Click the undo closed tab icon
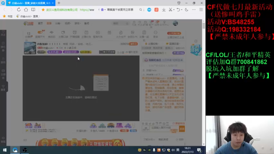 [178, 10]
